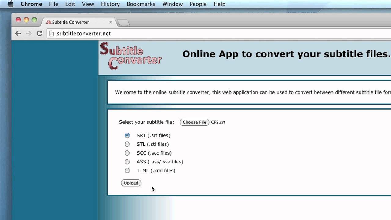Open the File menu
Screen dimensions: 391x220
point(53,4)
